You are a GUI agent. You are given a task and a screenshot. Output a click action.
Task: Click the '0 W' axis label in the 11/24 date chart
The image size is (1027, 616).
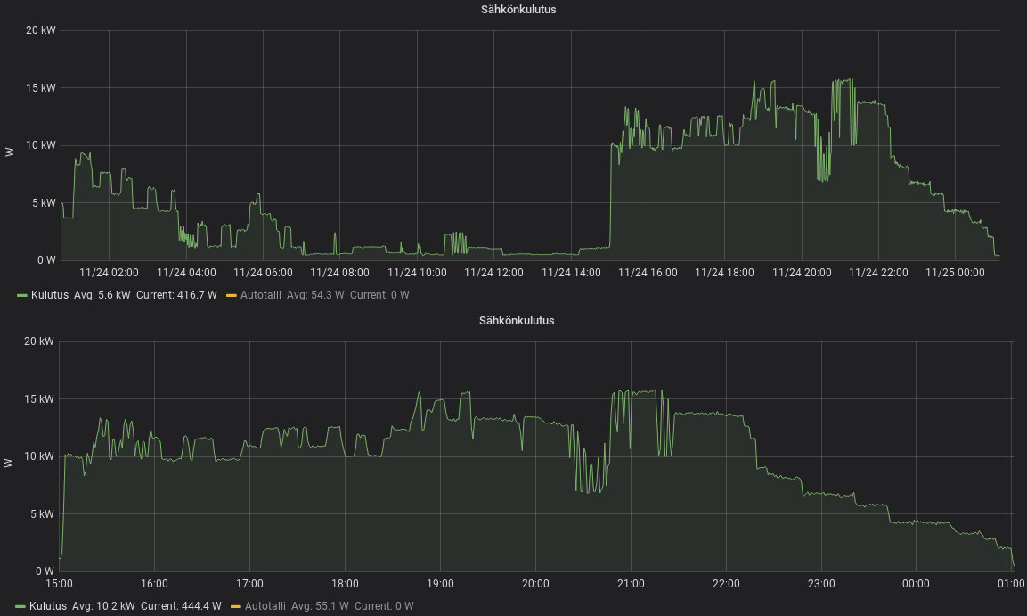tap(46, 261)
